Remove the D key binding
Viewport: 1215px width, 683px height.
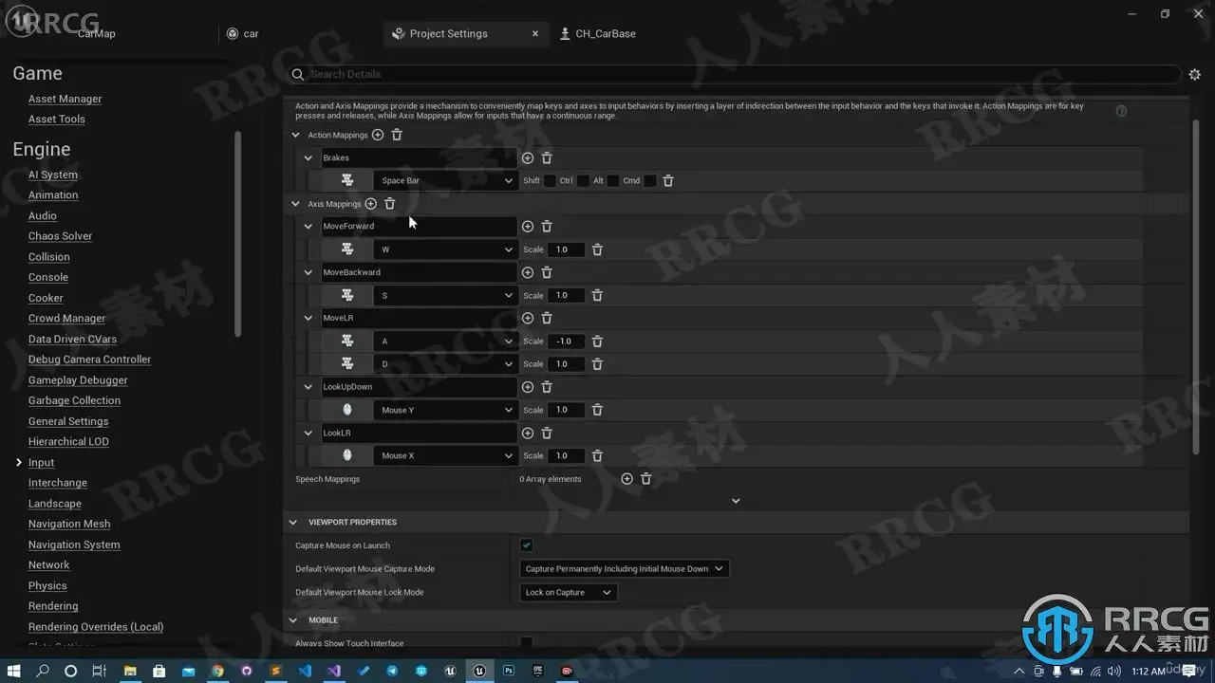pos(597,364)
